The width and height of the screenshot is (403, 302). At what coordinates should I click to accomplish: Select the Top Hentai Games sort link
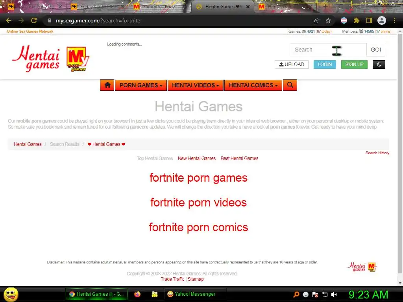[155, 158]
